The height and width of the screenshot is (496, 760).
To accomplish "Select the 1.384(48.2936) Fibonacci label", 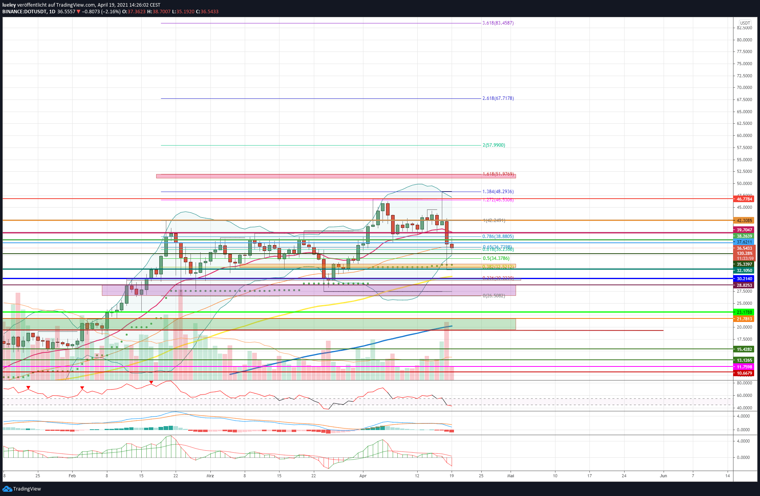I will click(x=498, y=192).
